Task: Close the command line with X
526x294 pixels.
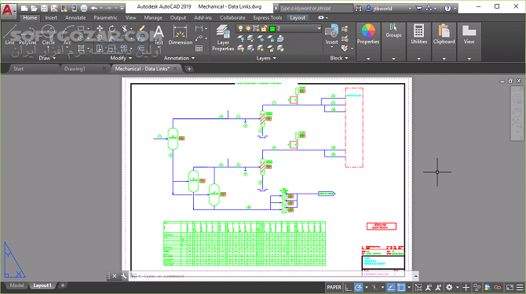Action: 115,276
